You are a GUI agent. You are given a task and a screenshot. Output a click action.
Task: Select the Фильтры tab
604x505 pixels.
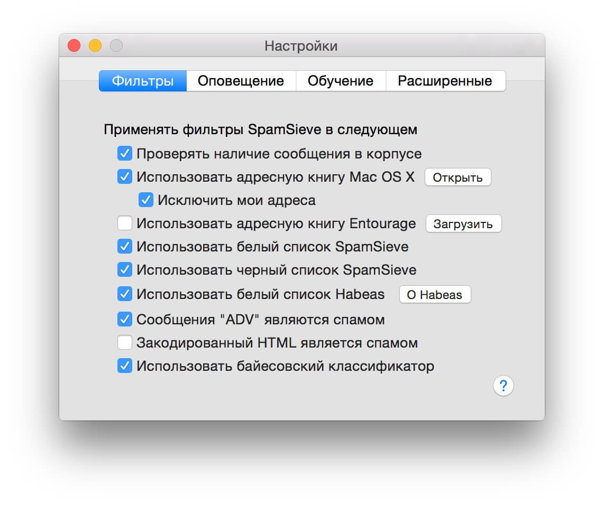tap(143, 81)
